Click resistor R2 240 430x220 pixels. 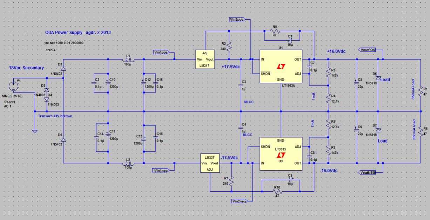[x=229, y=46]
